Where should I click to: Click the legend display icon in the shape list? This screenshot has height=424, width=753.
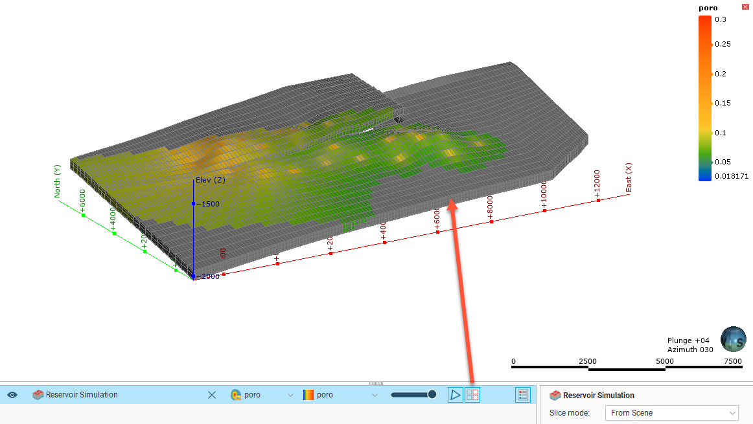click(523, 395)
